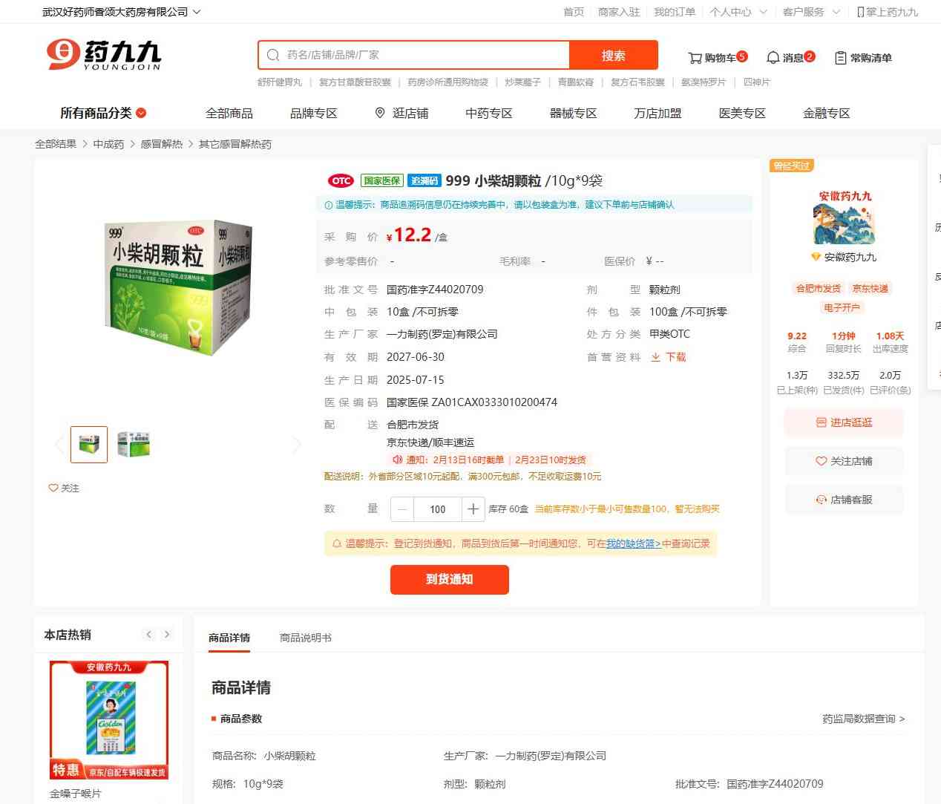Open the frequent purchase list icon

point(841,58)
